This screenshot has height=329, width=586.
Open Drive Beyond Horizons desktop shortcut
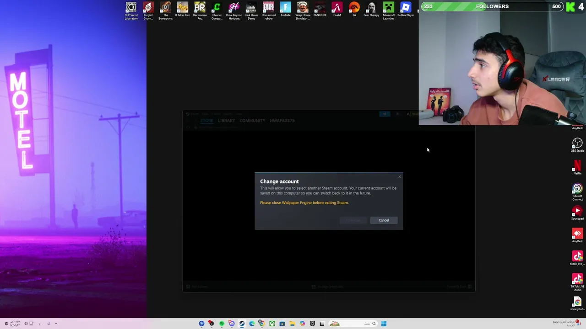click(234, 11)
